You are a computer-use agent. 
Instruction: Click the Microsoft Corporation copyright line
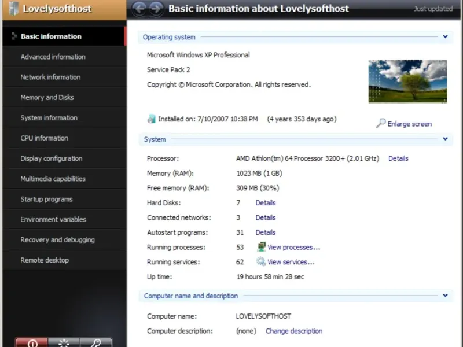click(229, 84)
